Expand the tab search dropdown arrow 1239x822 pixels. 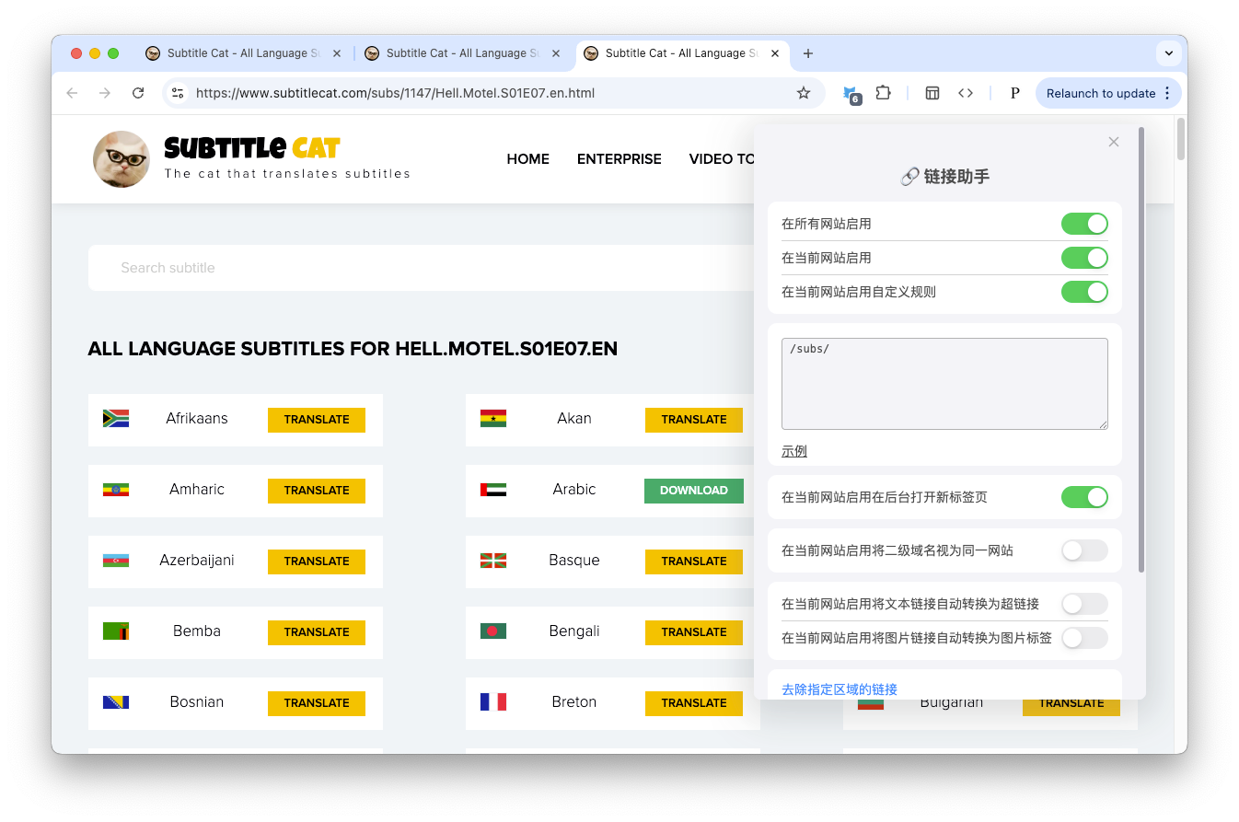[x=1168, y=53]
